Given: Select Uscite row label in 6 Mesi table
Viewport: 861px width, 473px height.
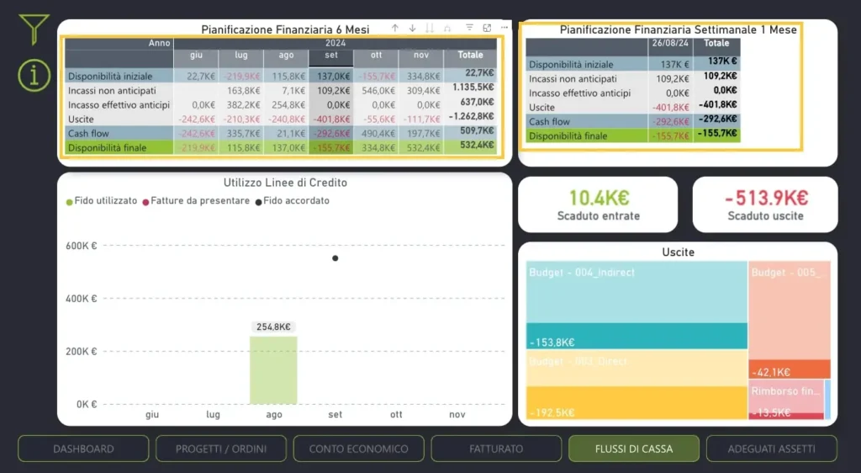Looking at the screenshot, I should click(81, 120).
